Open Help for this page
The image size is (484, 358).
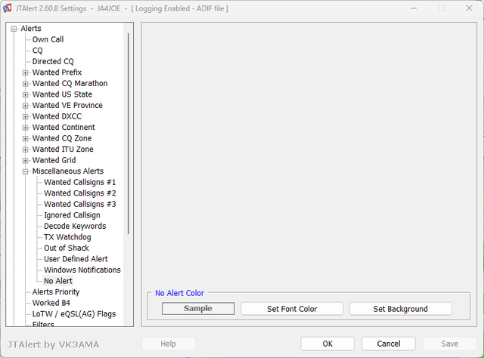(168, 344)
